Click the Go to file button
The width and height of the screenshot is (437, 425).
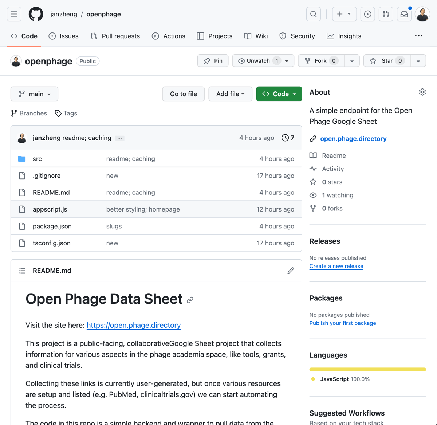(x=184, y=94)
